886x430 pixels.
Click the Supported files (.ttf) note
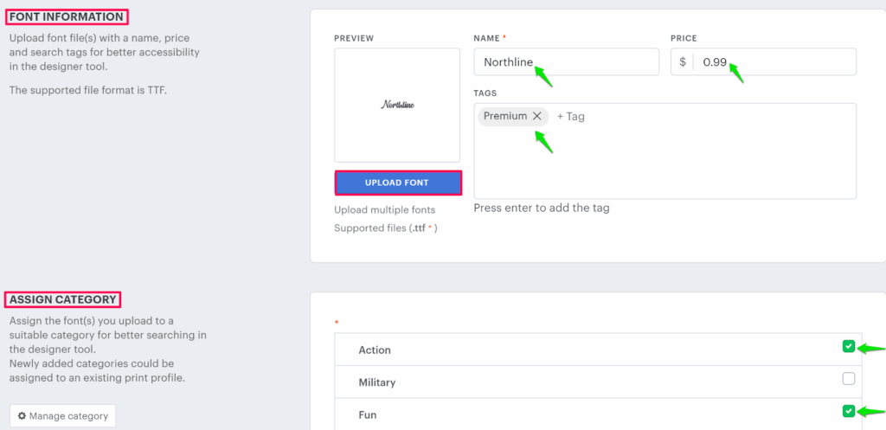tap(385, 228)
